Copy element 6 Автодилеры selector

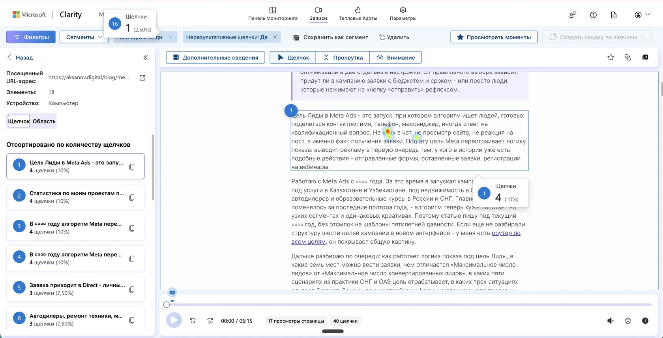coord(132,320)
